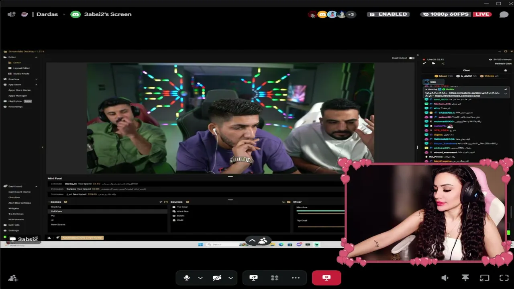This screenshot has height=289, width=514.
Task: Collapse the sidebar with the left arrow
Action: point(43,147)
